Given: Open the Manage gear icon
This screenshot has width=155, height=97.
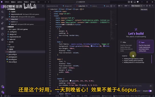Looking at the screenshot, I should 3,92.
